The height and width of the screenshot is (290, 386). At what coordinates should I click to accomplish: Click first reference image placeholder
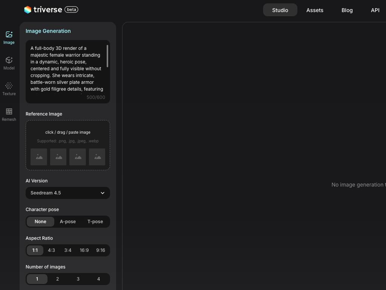tap(39, 157)
